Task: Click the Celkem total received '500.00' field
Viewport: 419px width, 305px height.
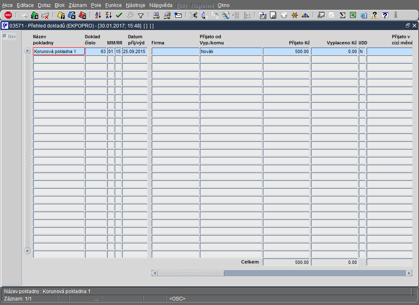Action: point(286,262)
